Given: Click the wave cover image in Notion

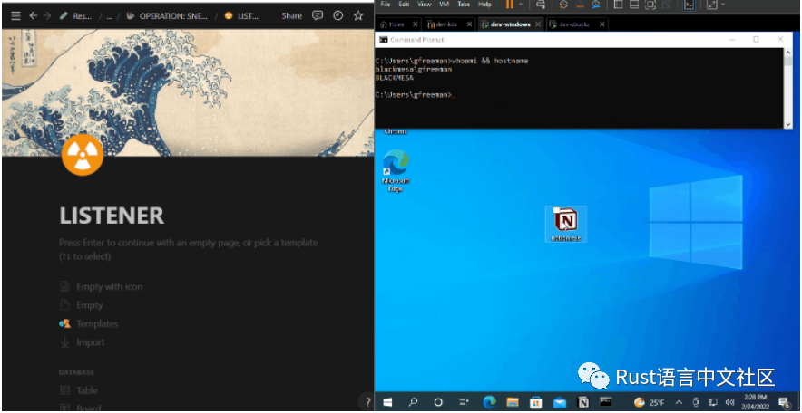Looking at the screenshot, I should 188,92.
